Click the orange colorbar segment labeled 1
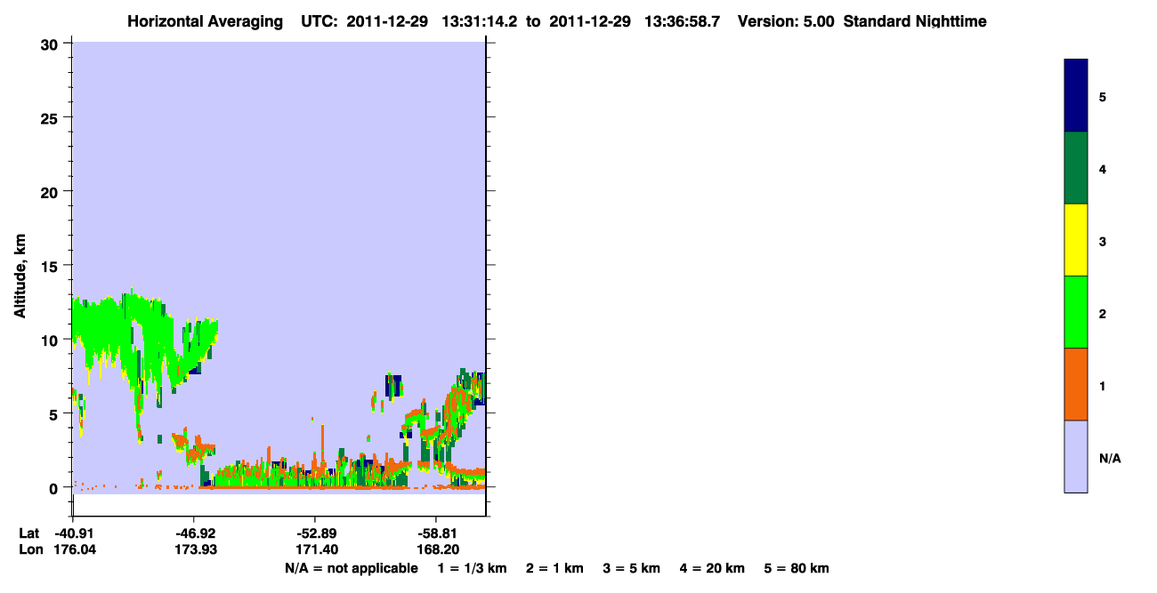This screenshot has width=1157, height=593. click(1076, 384)
